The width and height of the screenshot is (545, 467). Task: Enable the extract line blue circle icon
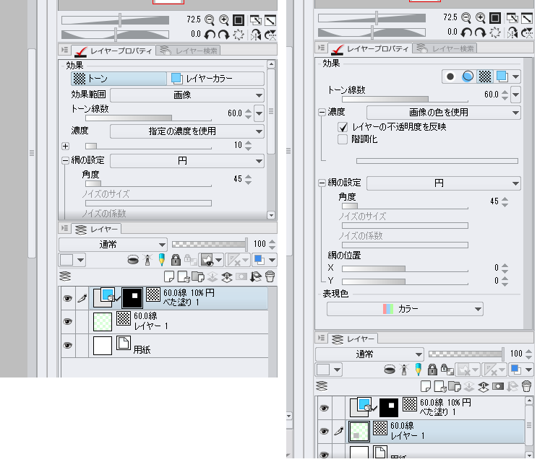468,77
